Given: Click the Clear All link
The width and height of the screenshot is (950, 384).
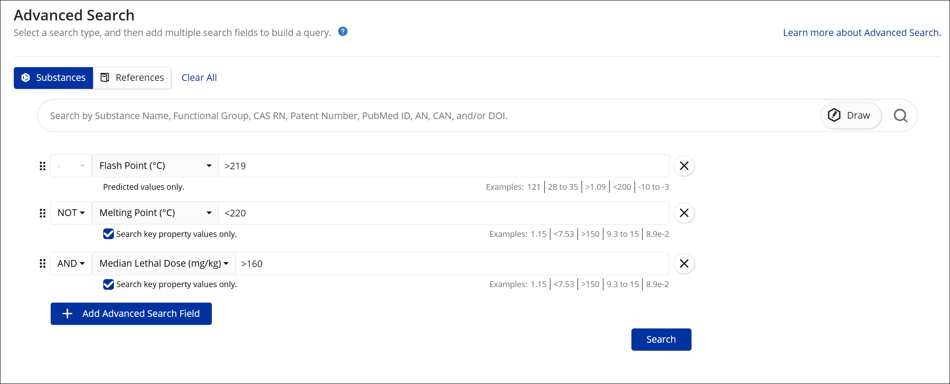Looking at the screenshot, I should pos(199,78).
